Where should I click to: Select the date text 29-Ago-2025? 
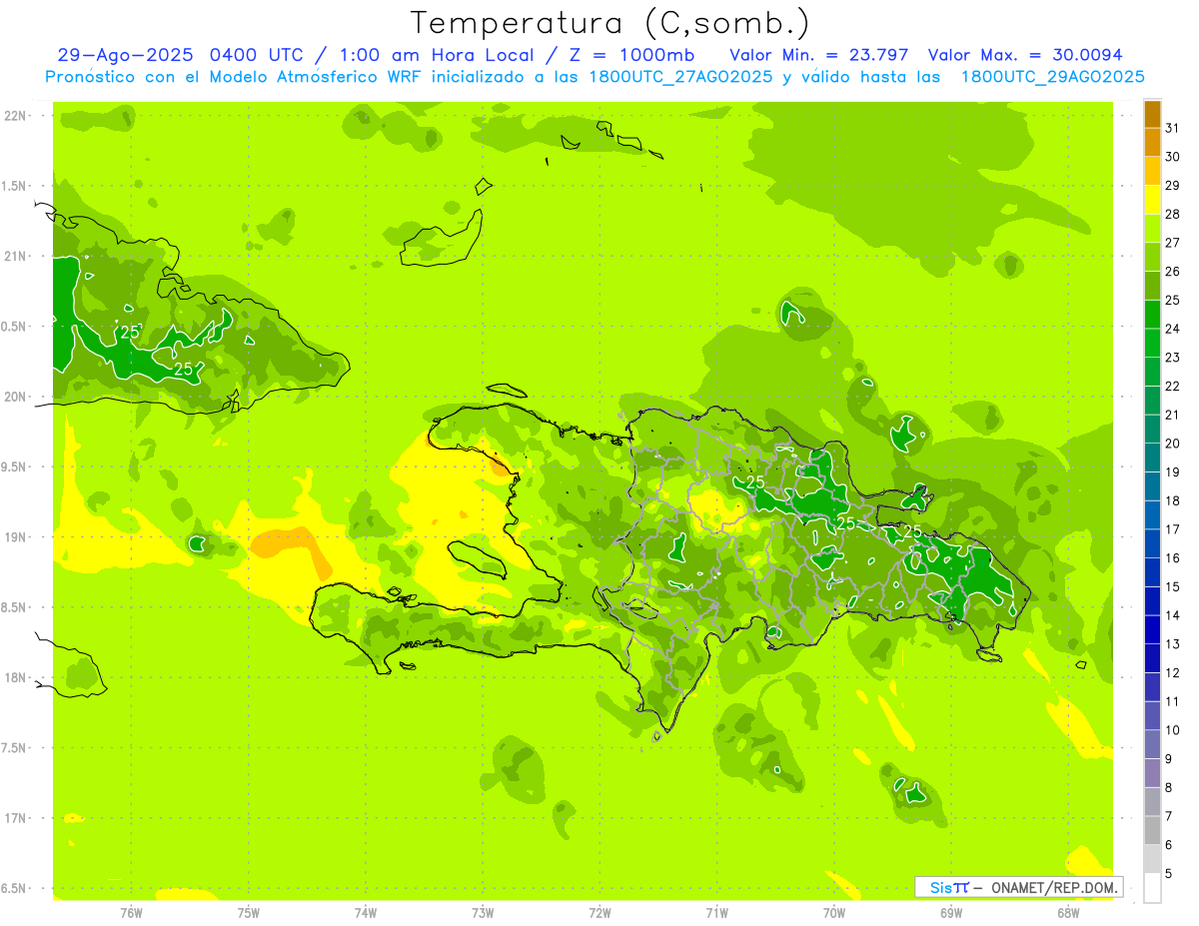pos(127,55)
